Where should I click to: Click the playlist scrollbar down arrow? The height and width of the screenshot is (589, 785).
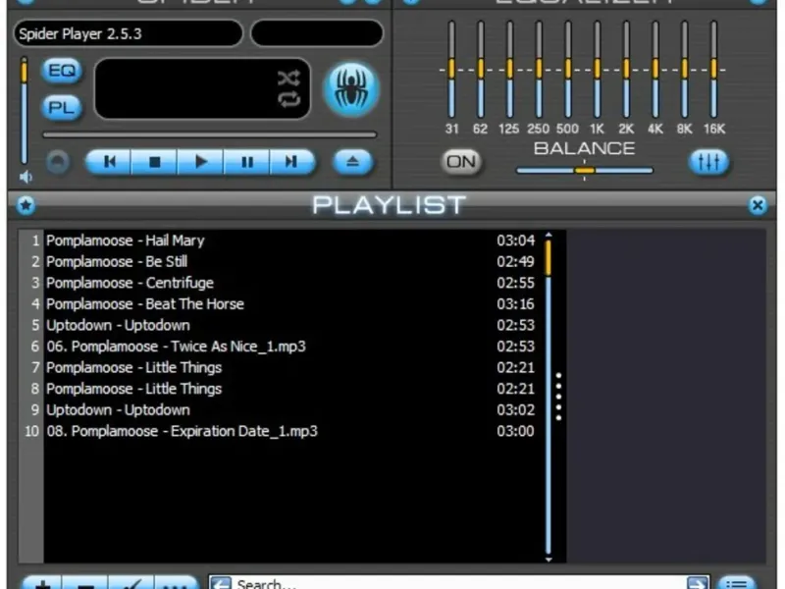[549, 560]
